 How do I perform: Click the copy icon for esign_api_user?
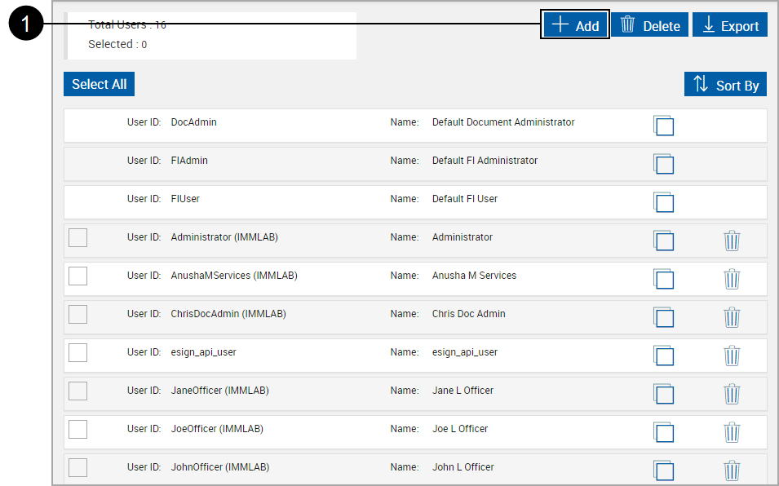[x=663, y=356]
